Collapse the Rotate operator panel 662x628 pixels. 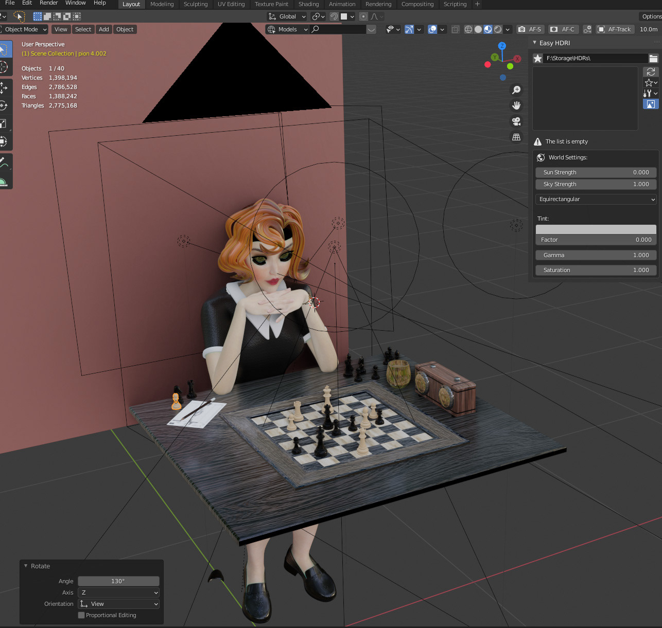(x=26, y=566)
